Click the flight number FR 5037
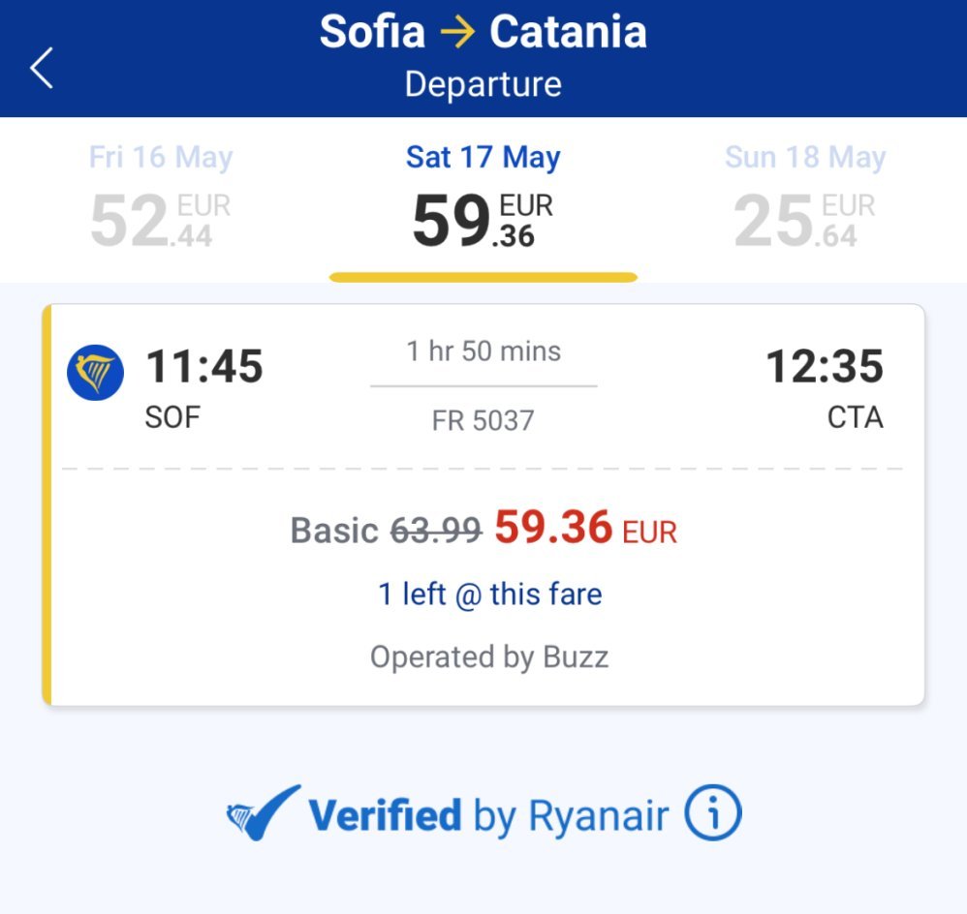The image size is (967, 914). click(x=483, y=420)
